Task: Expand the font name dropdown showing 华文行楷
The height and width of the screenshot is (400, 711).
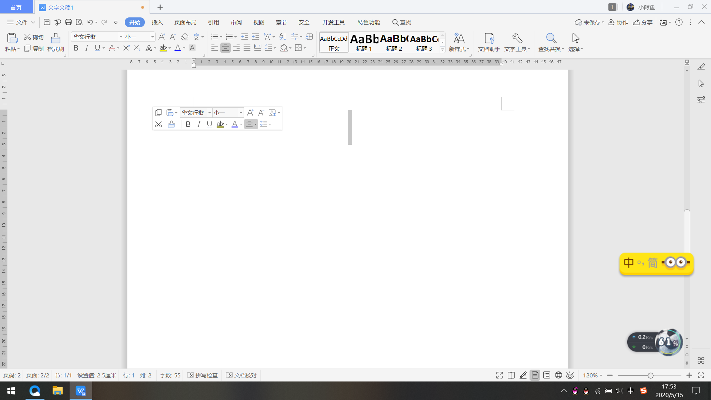Action: 121,37
